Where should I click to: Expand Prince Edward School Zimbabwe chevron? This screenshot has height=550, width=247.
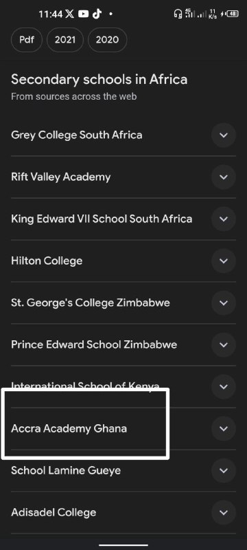[x=224, y=344]
